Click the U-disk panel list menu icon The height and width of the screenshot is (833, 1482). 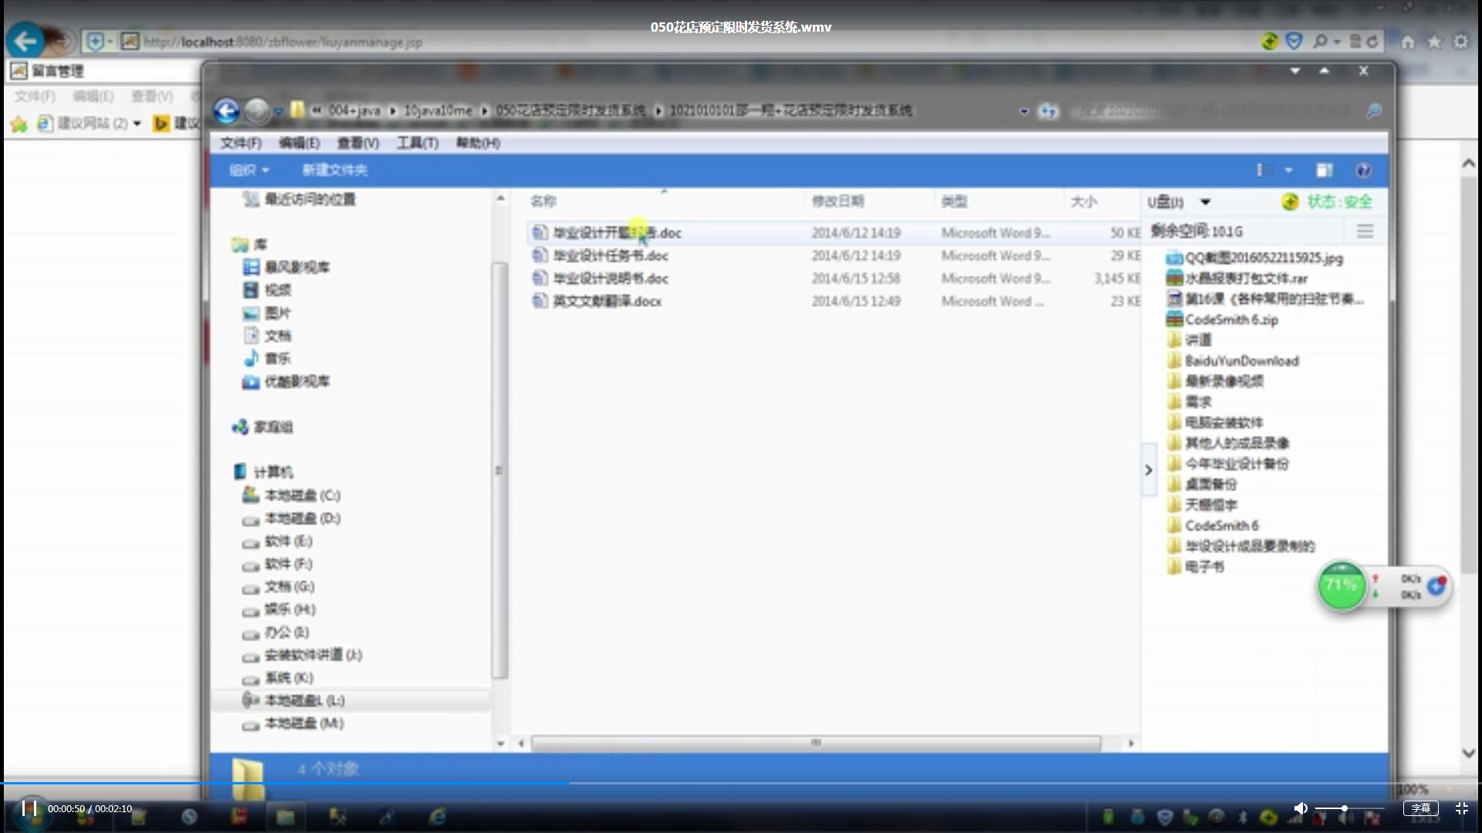[1365, 231]
